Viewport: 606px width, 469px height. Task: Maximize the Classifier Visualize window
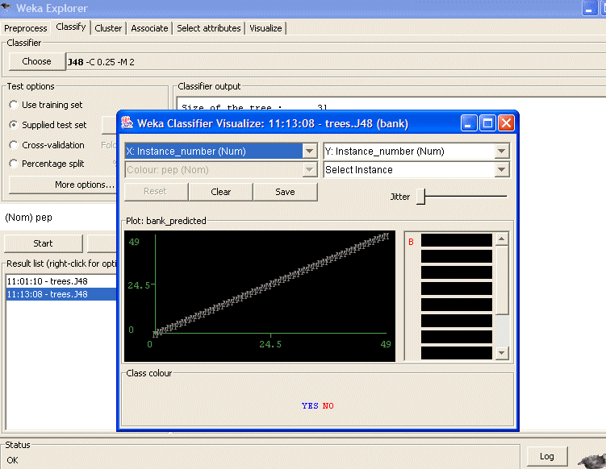point(487,123)
